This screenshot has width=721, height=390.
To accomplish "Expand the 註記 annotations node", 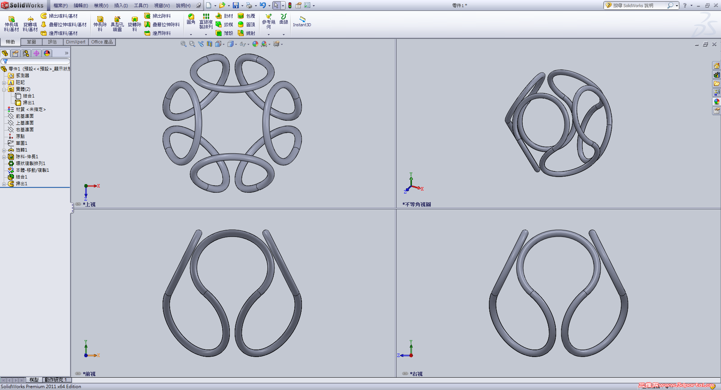I will tap(4, 82).
